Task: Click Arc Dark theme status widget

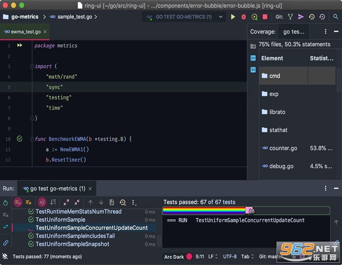Action: (178, 257)
